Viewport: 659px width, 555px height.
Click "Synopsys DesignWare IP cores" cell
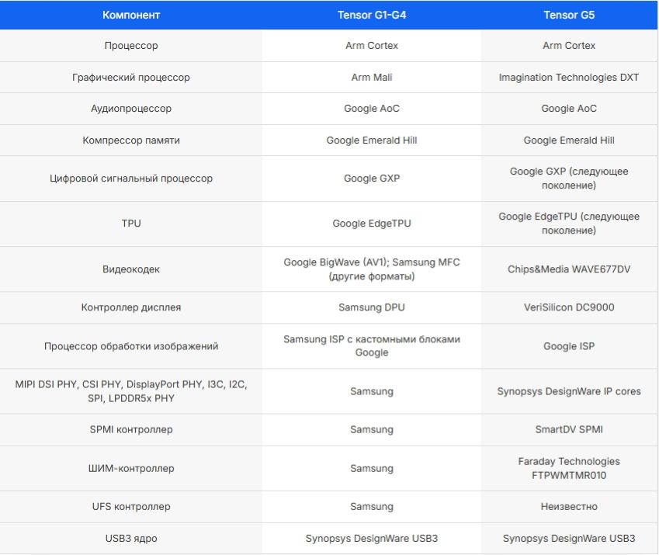[569, 391]
